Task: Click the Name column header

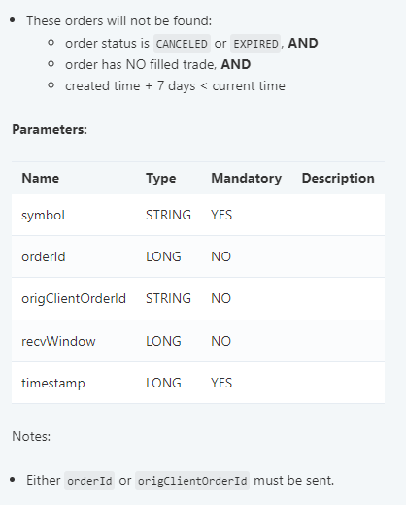Action: click(41, 178)
